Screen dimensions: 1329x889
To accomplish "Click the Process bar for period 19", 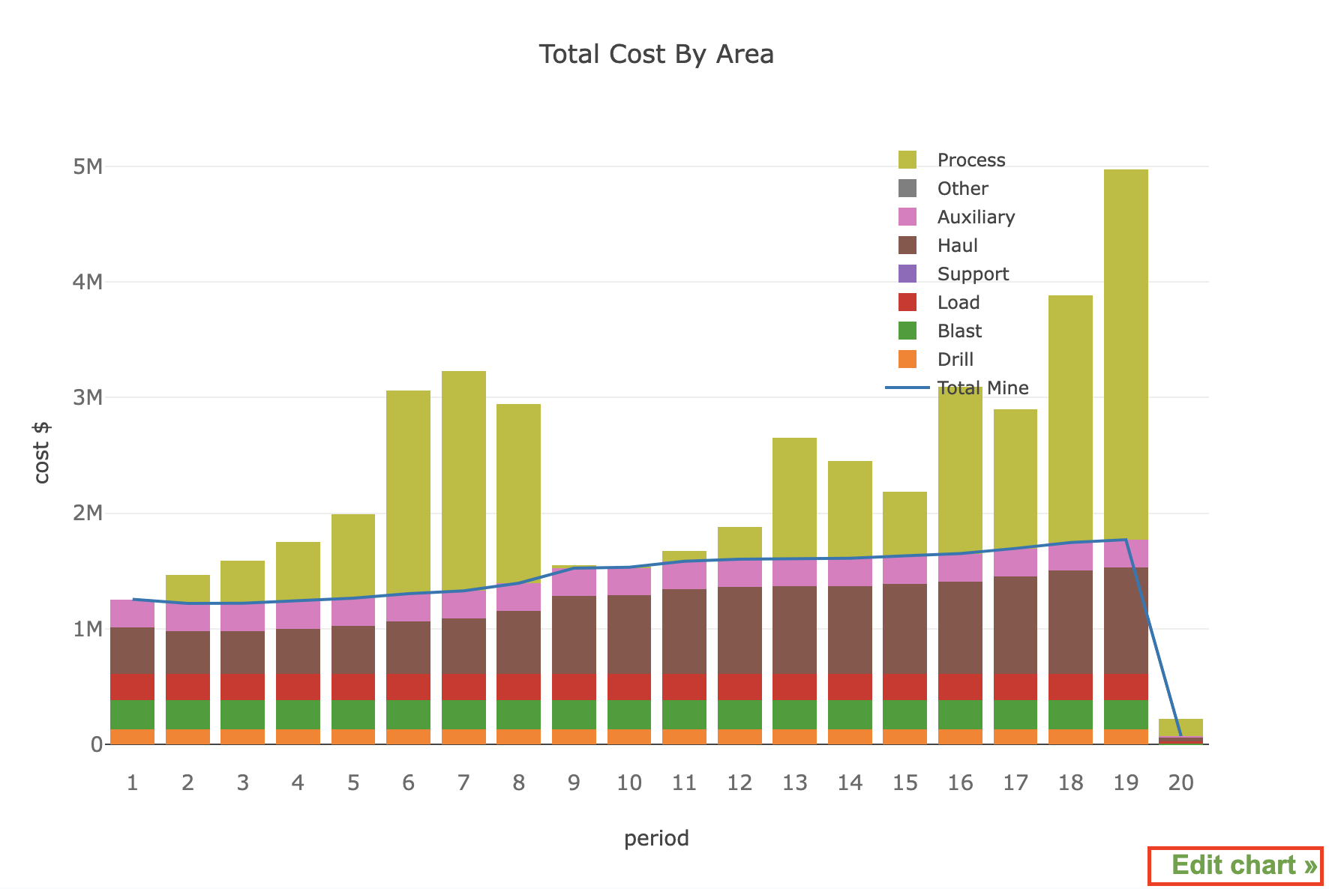I will click(x=1126, y=352).
